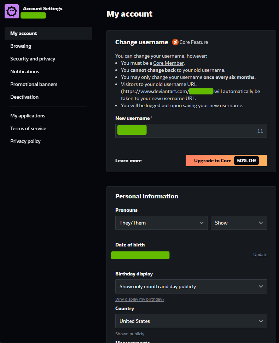Click the purple avatar icon beside Account Settings
Viewport: 279px width, 343px height.
(x=12, y=11)
